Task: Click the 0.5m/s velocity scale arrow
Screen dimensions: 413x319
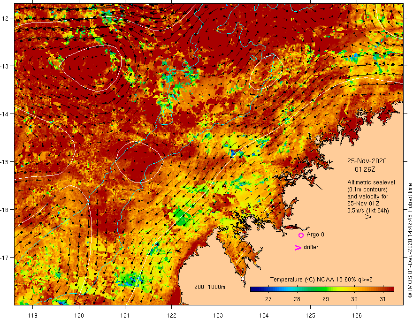Action: (362, 217)
